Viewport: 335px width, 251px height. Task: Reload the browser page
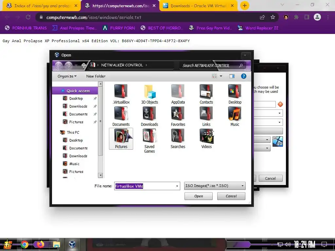28,17
